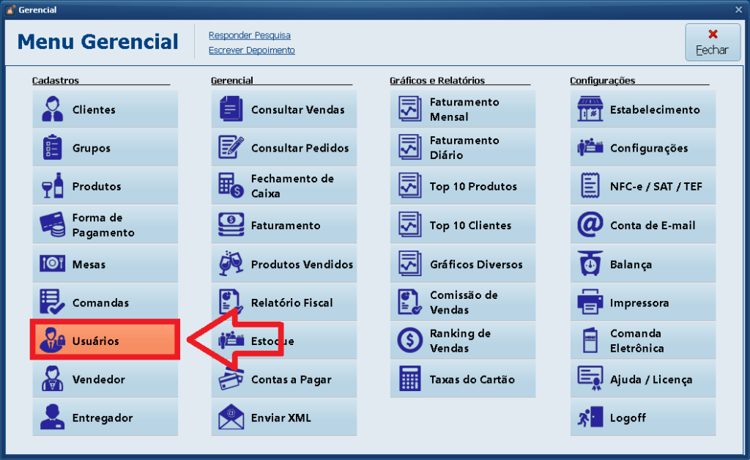This screenshot has width=750, height=460.
Task: Click the wine bottle Produtos icon
Action: click(x=52, y=186)
